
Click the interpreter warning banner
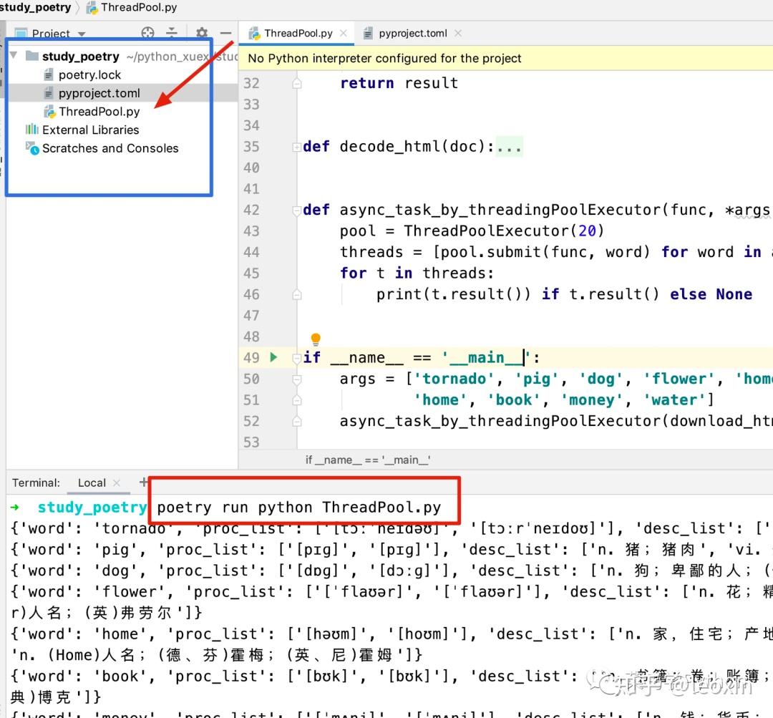506,58
